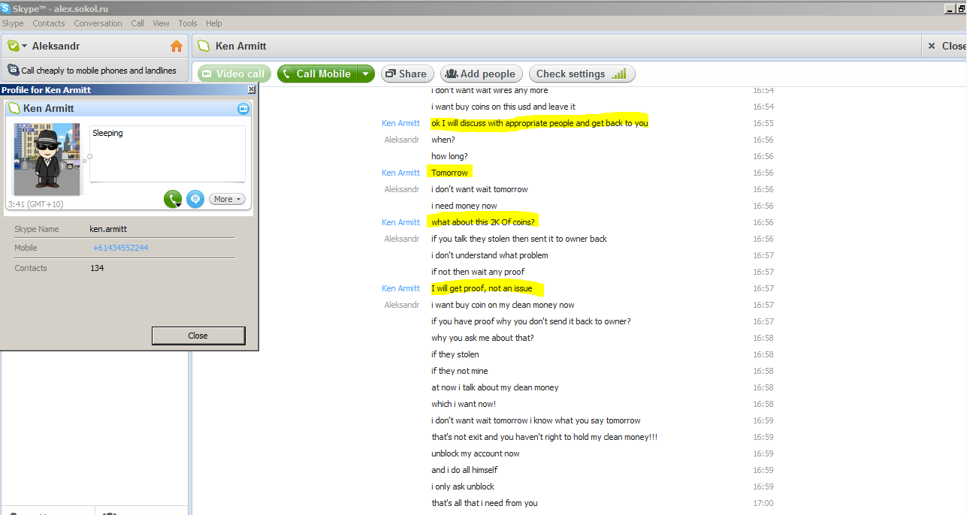Image resolution: width=967 pixels, height=515 pixels.
Task: Click message 'Tomorrow' from Ken Armitt
Action: (x=449, y=173)
